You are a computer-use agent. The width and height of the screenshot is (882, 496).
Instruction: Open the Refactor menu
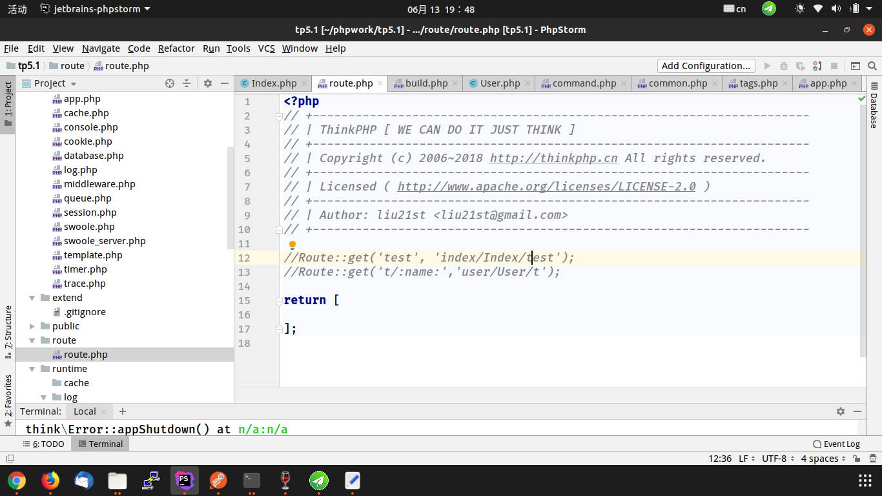pos(176,48)
